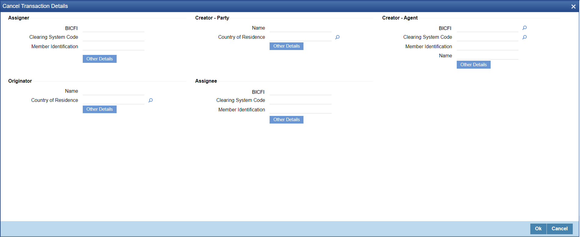Focus the Originator Country of Residence field
Viewport: 581px width, 237px height.
(114, 100)
